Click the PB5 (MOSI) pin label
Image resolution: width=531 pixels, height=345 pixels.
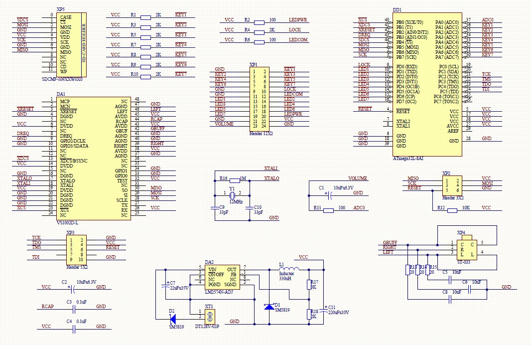pos(407,47)
